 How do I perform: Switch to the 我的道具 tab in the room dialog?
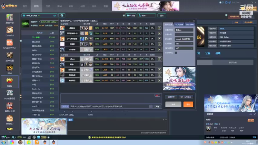[x=190, y=24]
